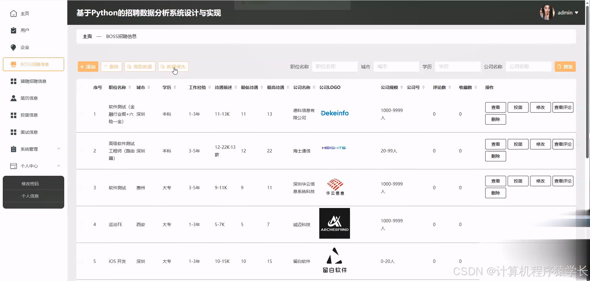590x281 pixels.
Task: Click the 搜索 magnifier search icon
Action: point(559,67)
